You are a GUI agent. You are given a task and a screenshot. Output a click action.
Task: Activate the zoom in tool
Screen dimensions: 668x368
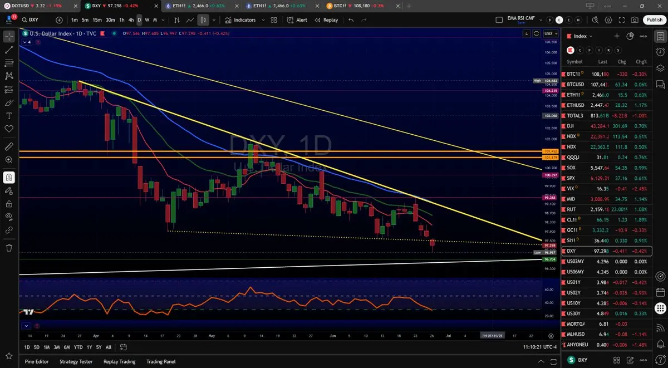point(9,160)
